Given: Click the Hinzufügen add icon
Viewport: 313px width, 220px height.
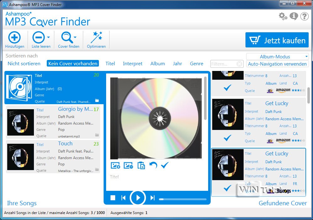Looking at the screenshot, I should click(14, 37).
